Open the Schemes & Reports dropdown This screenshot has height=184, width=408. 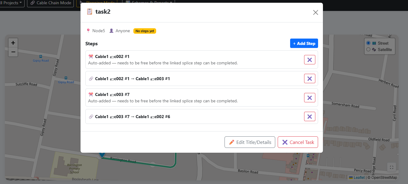pyautogui.click(x=149, y=2)
